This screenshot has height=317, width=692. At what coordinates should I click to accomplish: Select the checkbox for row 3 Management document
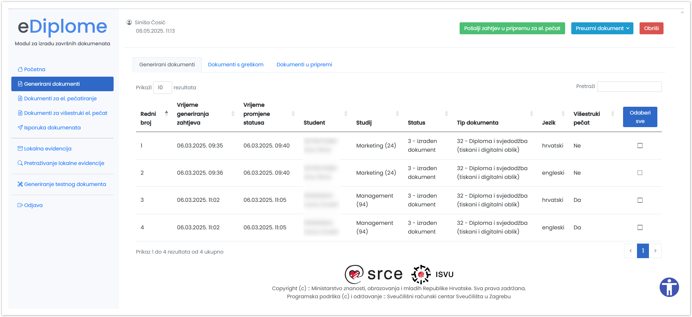[640, 200]
